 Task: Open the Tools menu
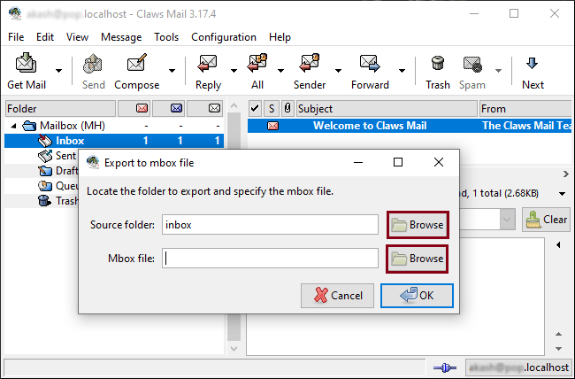pos(166,37)
